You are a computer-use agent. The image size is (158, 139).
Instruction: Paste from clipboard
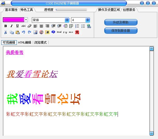18,32
